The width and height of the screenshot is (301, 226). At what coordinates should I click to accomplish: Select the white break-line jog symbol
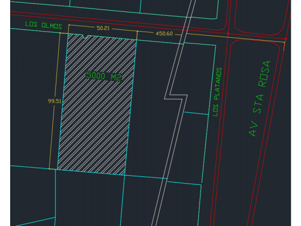tap(176, 97)
